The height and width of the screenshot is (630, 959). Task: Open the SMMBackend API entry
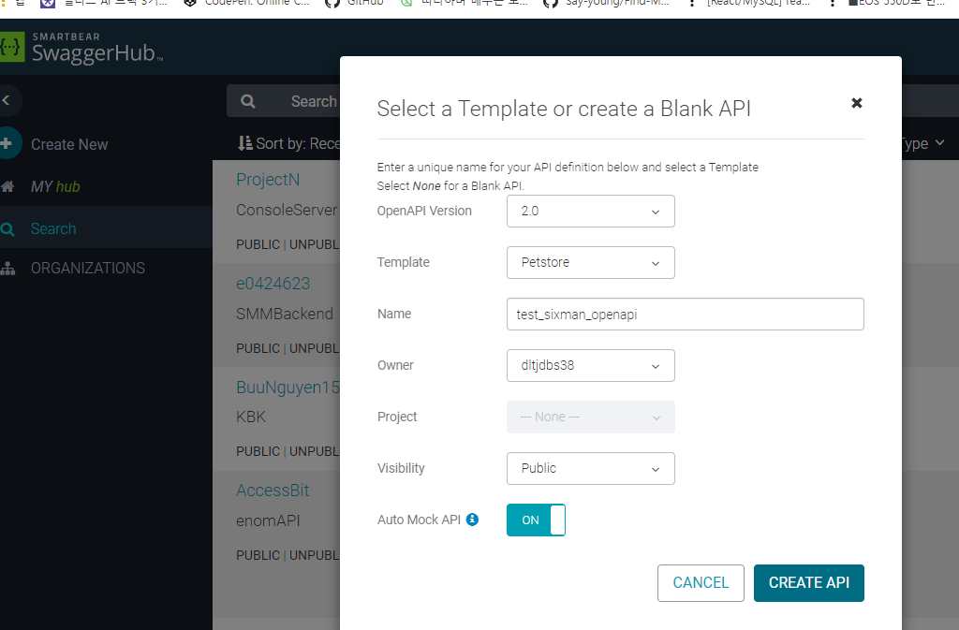click(285, 314)
